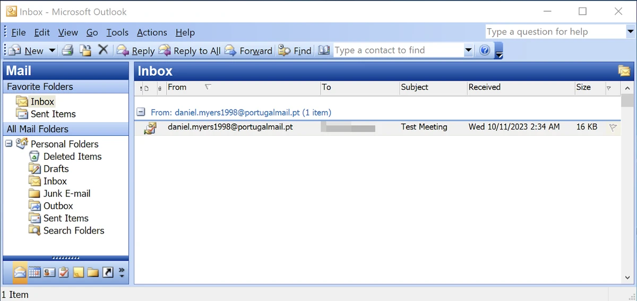
Task: Switch to Calendar in navigation pane
Action: [35, 272]
